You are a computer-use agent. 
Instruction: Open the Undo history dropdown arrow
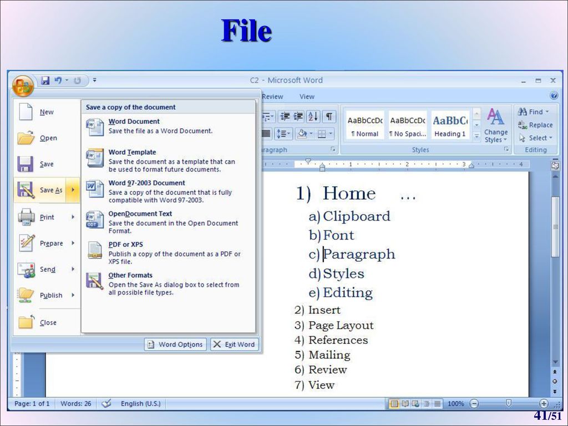point(67,80)
